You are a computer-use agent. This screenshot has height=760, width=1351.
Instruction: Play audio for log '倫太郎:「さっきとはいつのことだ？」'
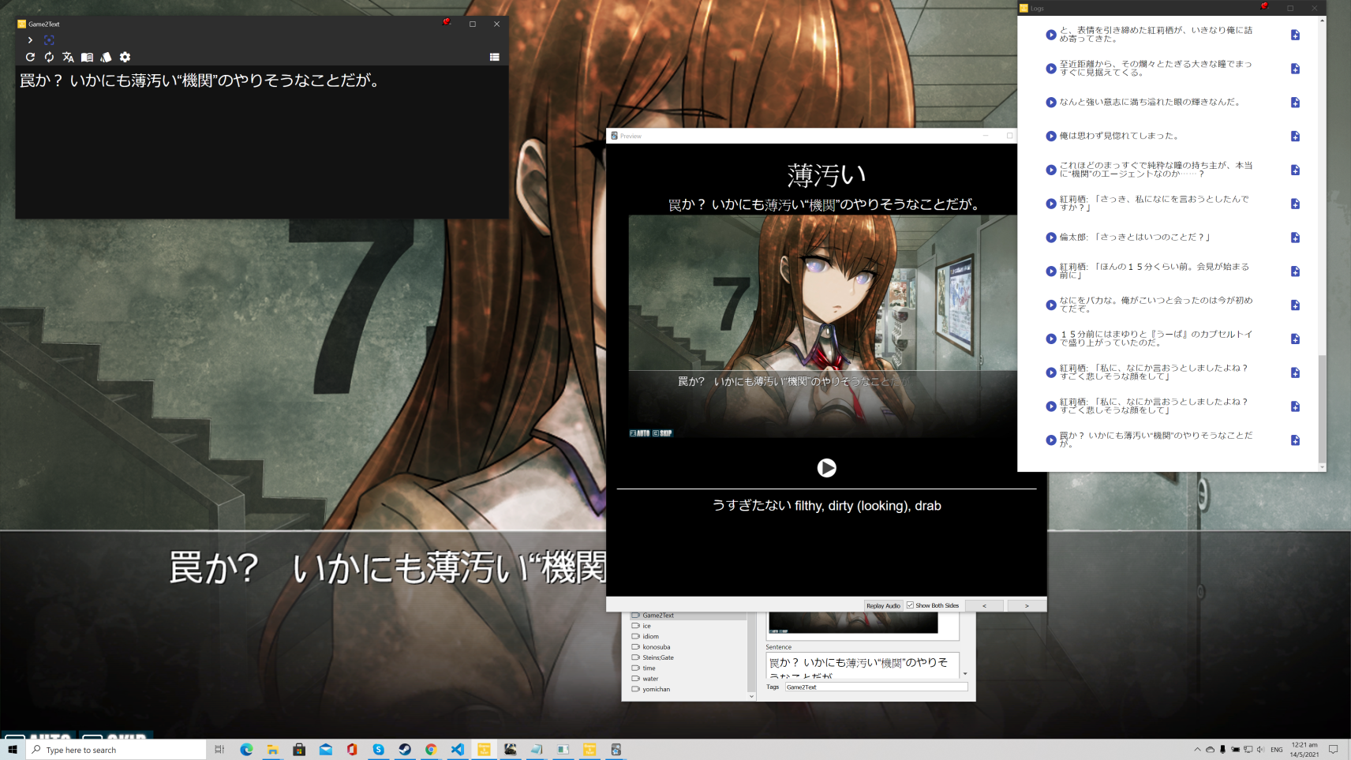[x=1051, y=238]
